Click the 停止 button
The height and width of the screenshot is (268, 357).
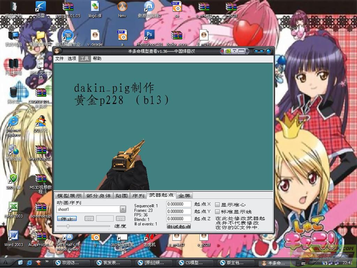[x=67, y=219]
